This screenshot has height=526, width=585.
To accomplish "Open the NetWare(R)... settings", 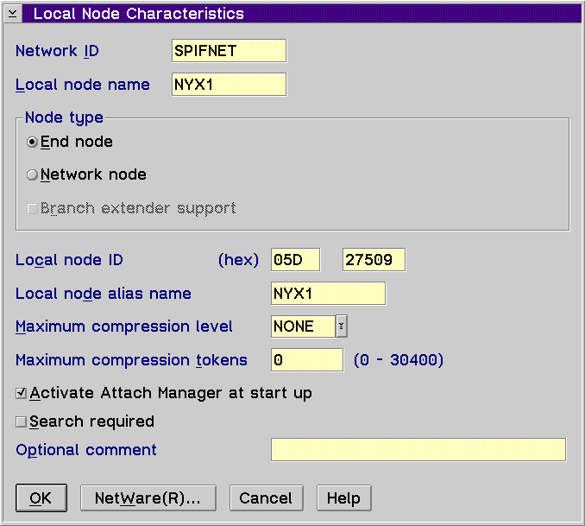I will pyautogui.click(x=148, y=498).
